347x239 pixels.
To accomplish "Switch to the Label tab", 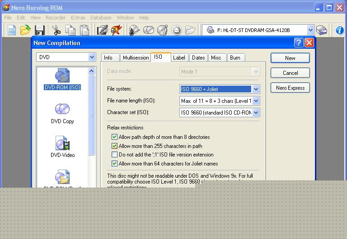I will pos(179,58).
